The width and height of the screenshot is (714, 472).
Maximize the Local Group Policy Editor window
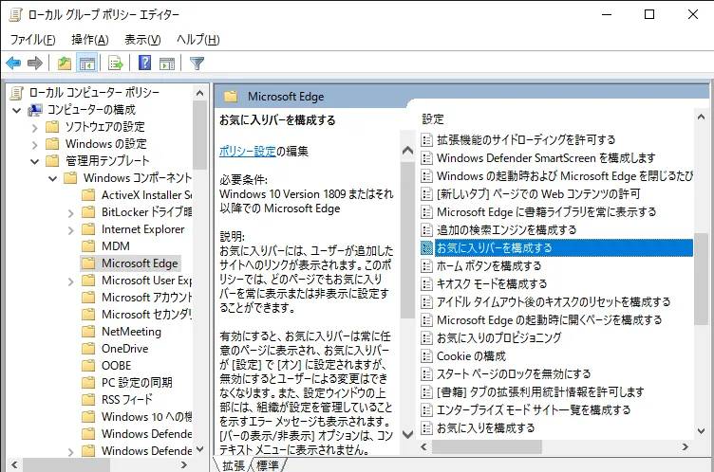(x=649, y=14)
